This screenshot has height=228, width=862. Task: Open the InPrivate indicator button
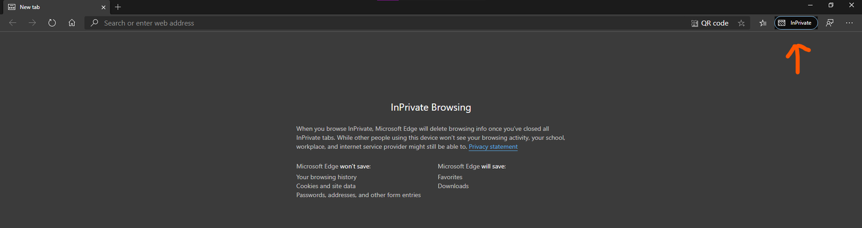[x=796, y=23]
